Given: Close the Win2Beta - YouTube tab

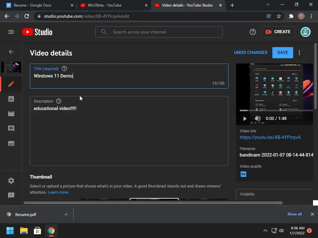Looking at the screenshot, I should point(146,5).
